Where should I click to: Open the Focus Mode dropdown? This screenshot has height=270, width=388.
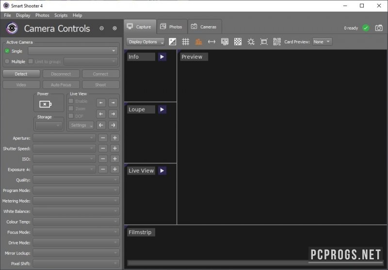(x=76, y=232)
